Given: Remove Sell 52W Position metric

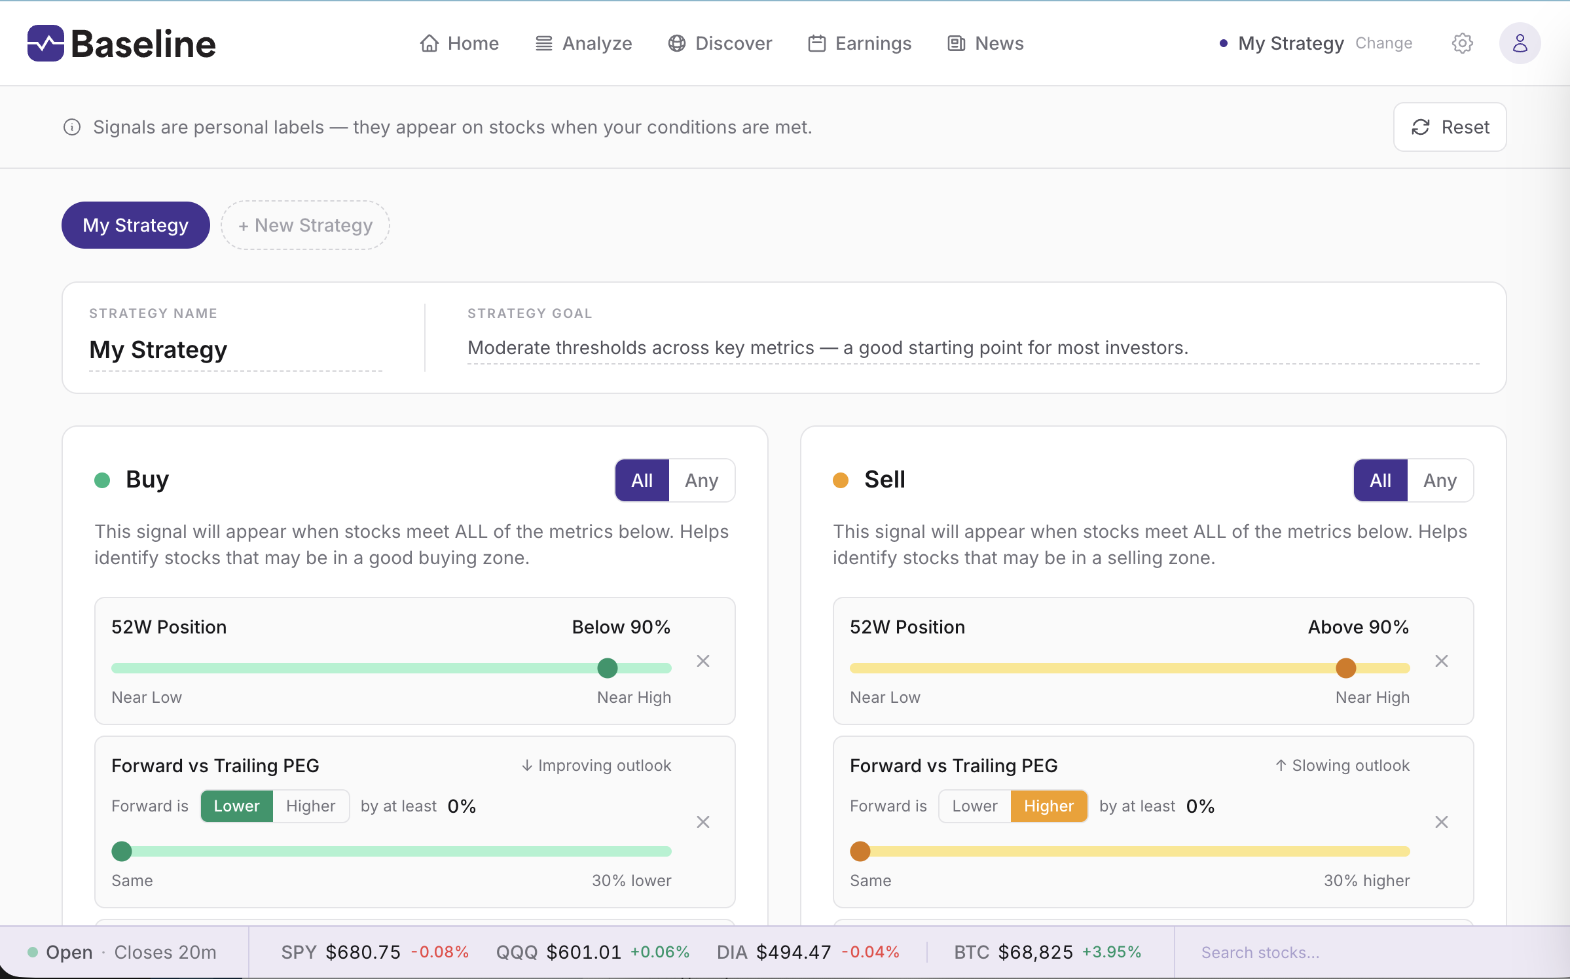Looking at the screenshot, I should click(1442, 661).
